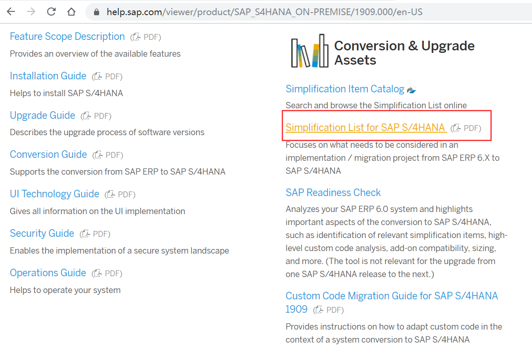The width and height of the screenshot is (532, 356).
Task: Open the Feature Scope Description PDF icon
Action: tap(136, 37)
